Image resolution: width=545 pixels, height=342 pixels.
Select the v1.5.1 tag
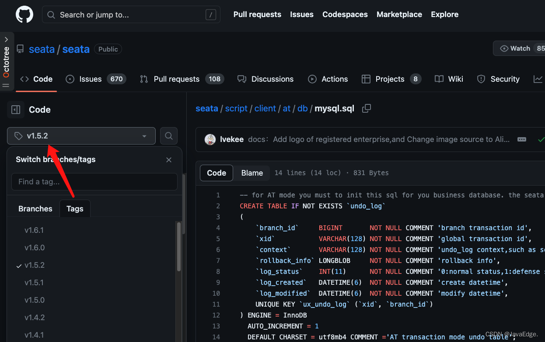pos(35,283)
